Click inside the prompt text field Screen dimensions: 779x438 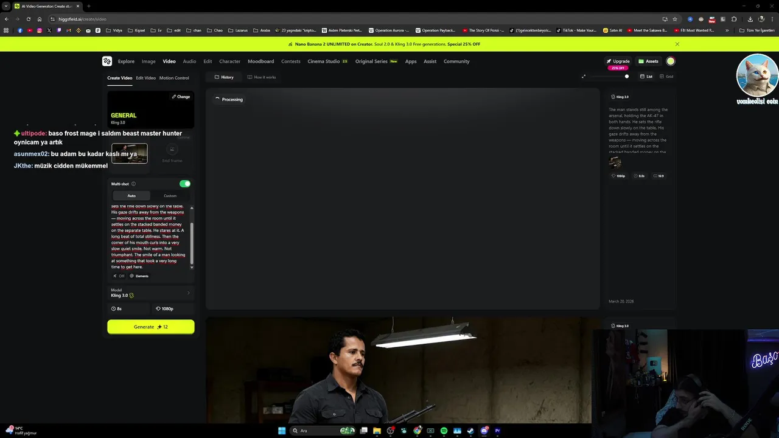point(148,237)
